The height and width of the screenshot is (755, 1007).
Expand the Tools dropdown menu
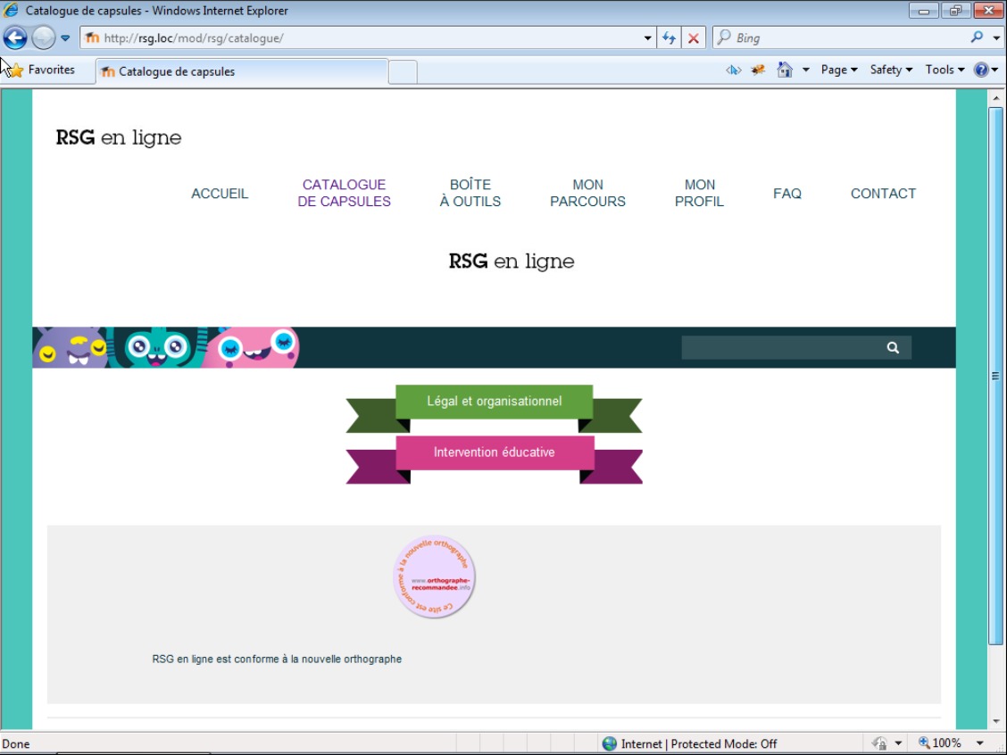(945, 70)
